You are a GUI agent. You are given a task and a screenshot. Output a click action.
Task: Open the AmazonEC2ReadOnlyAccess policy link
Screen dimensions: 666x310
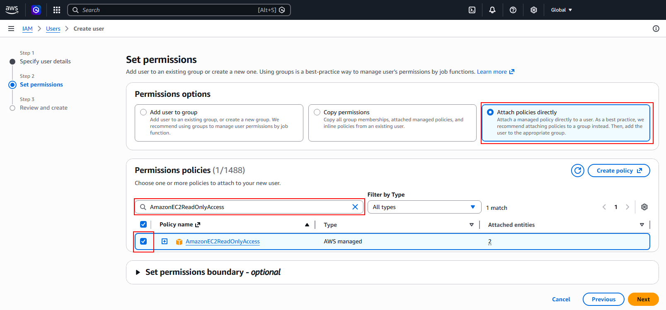(x=223, y=241)
